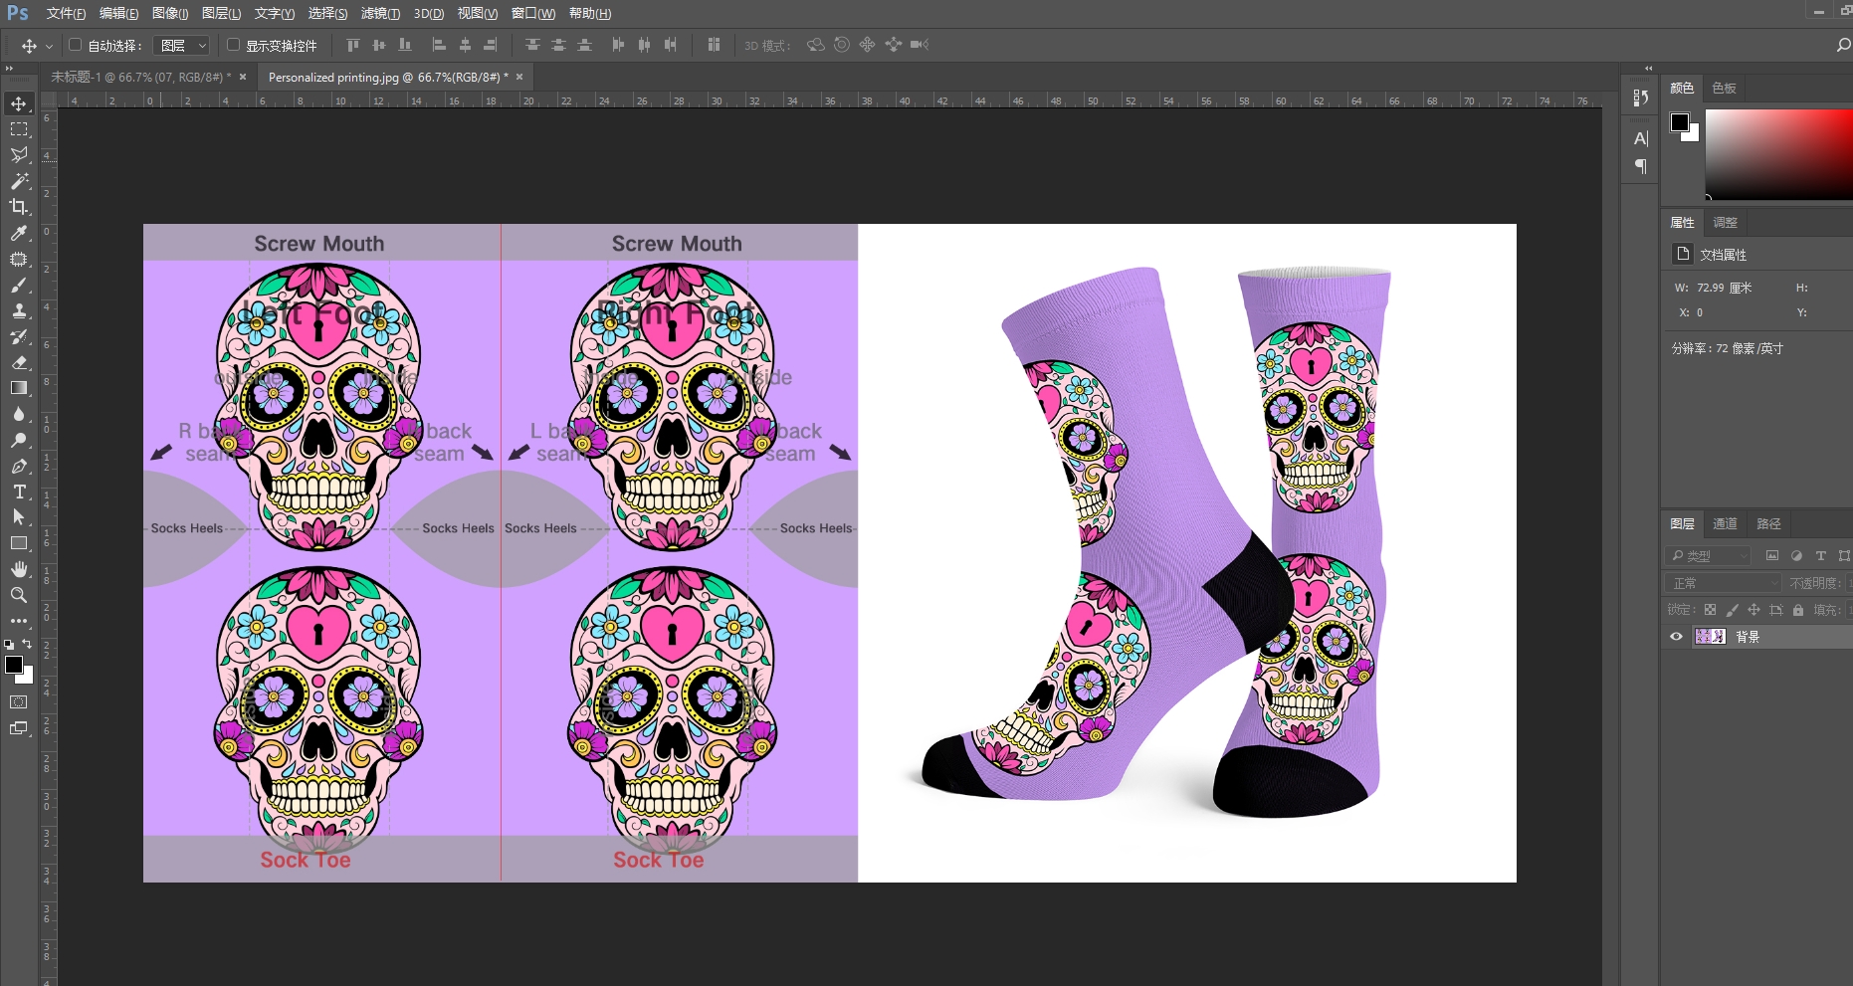Open the 图像 menu
Screen dimensions: 1853x986
tap(170, 13)
